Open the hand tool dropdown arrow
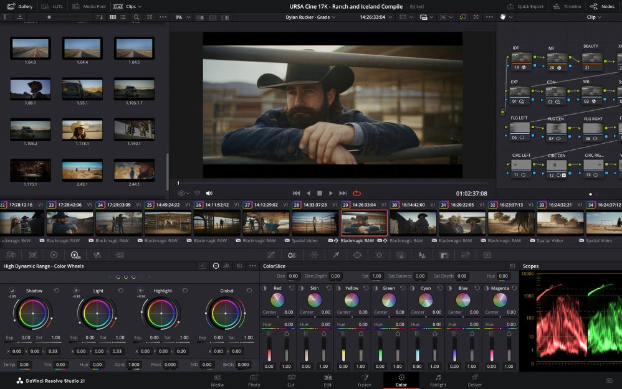 click(x=511, y=17)
